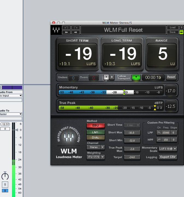Open Momentary Scale LUFS 18dB dropdown
The height and width of the screenshot is (197, 184).
[168, 149]
